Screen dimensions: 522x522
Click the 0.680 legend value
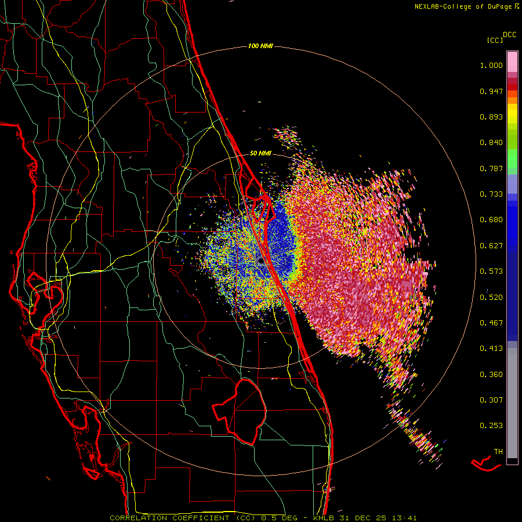point(491,220)
